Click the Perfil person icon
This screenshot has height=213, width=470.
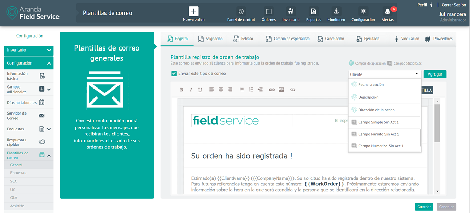tap(431, 5)
